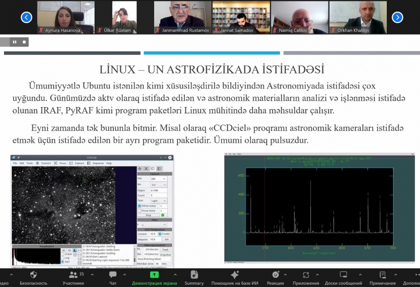Open the Type Light dropdown
420x287 pixels.
click(x=158, y=200)
